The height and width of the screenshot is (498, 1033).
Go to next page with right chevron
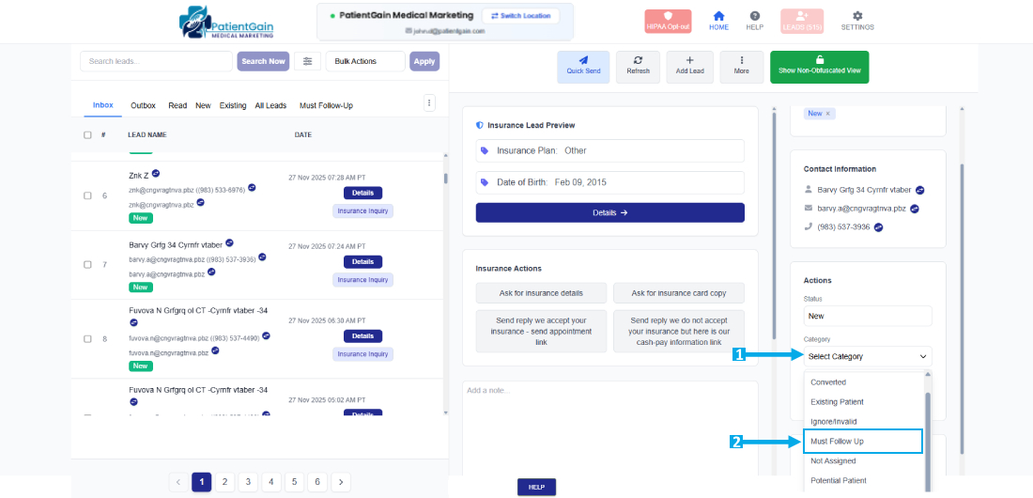click(x=341, y=482)
